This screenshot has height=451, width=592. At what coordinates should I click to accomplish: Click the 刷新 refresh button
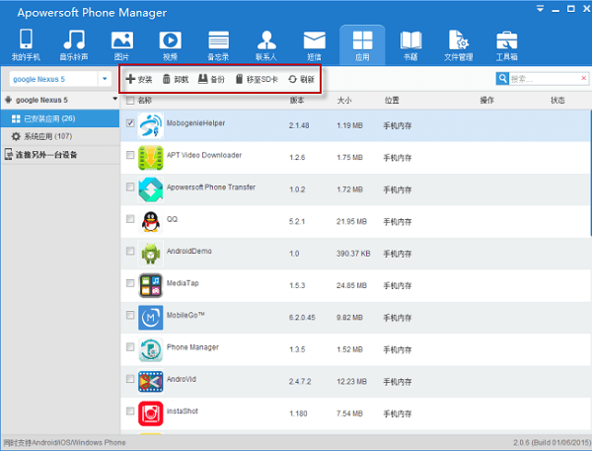click(x=301, y=78)
